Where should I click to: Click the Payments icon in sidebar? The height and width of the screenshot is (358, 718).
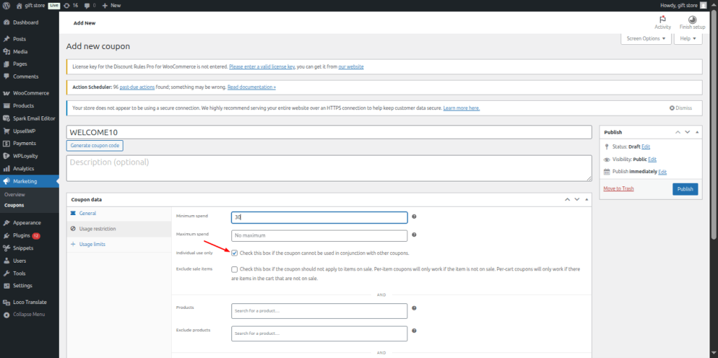point(6,144)
